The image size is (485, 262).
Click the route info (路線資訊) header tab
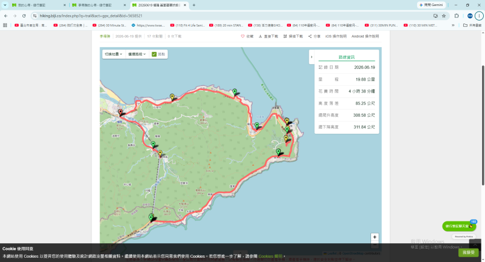(x=346, y=57)
